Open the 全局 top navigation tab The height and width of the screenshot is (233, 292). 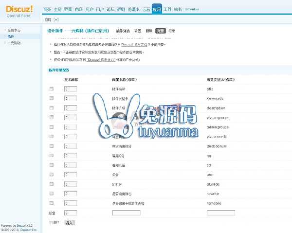(x=58, y=9)
